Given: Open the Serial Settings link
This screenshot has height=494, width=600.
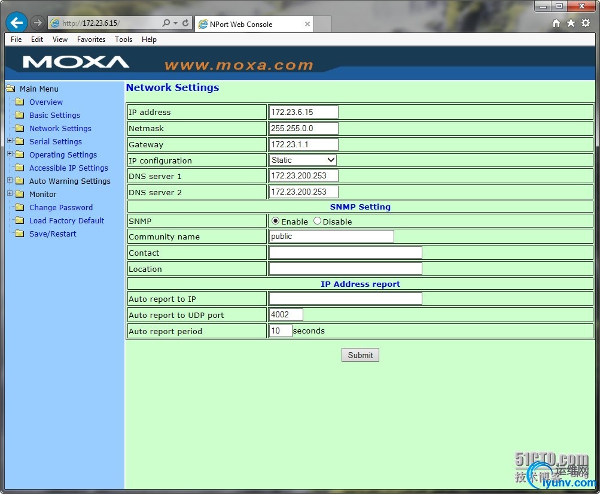Looking at the screenshot, I should click(x=56, y=141).
